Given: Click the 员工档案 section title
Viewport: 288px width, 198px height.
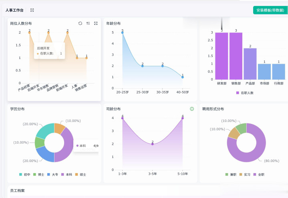Looking at the screenshot, I should point(18,191).
